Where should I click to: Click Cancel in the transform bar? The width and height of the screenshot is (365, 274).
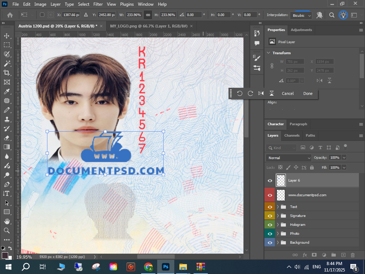coord(288,93)
